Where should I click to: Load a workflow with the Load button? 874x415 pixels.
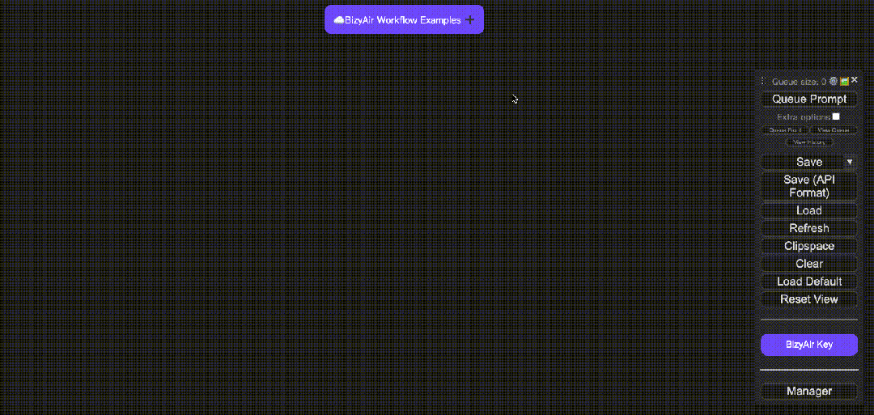tap(808, 210)
